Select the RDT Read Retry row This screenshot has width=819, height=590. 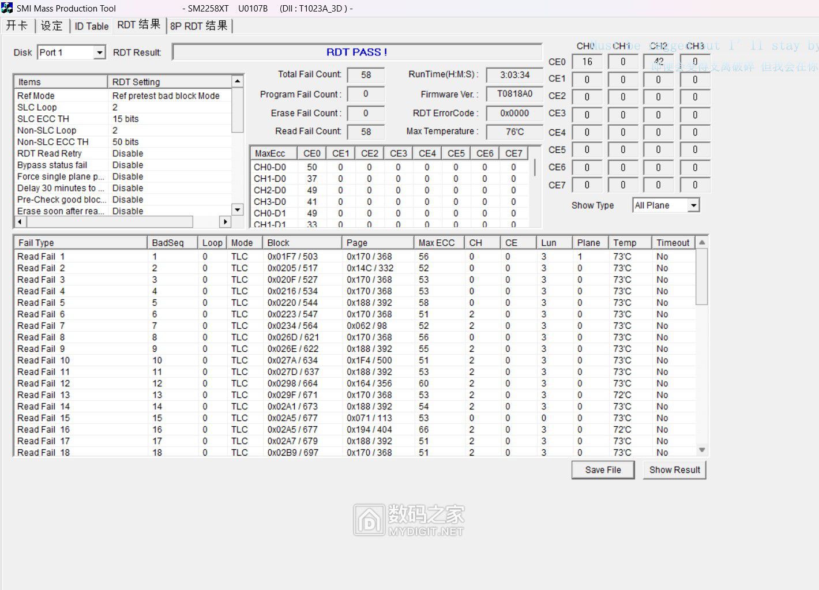tap(123, 153)
